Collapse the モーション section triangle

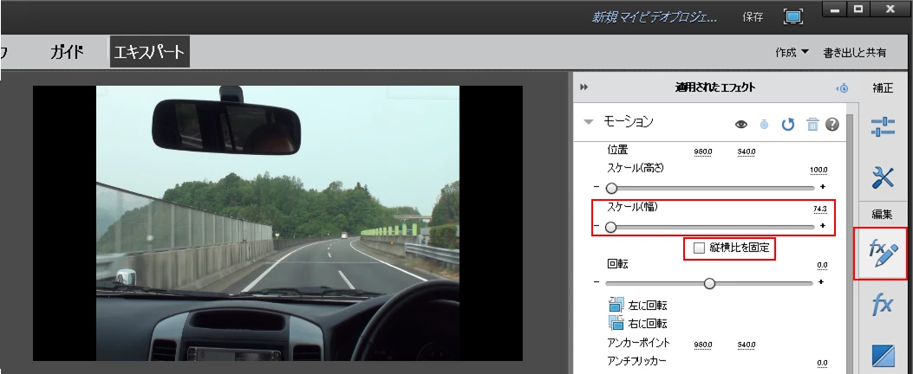(x=589, y=122)
